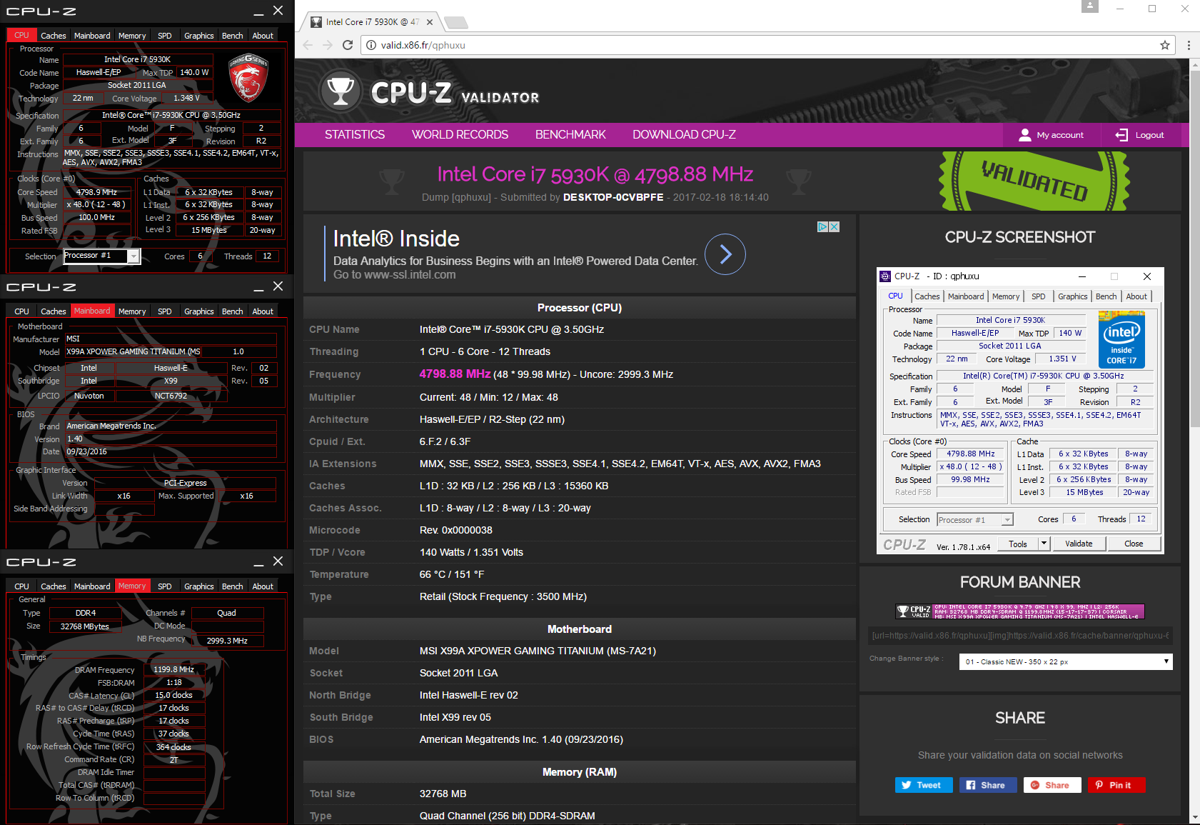Expand the Processor #1 selection dropdown
Screen dimensions: 1200x825
click(133, 256)
